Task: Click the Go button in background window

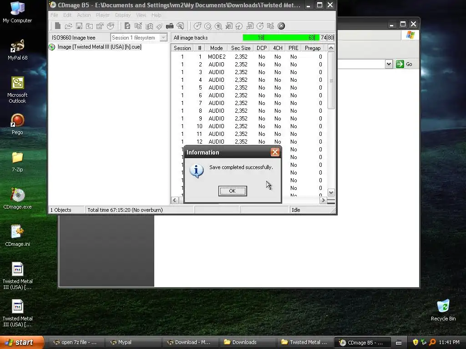Action: (405, 64)
